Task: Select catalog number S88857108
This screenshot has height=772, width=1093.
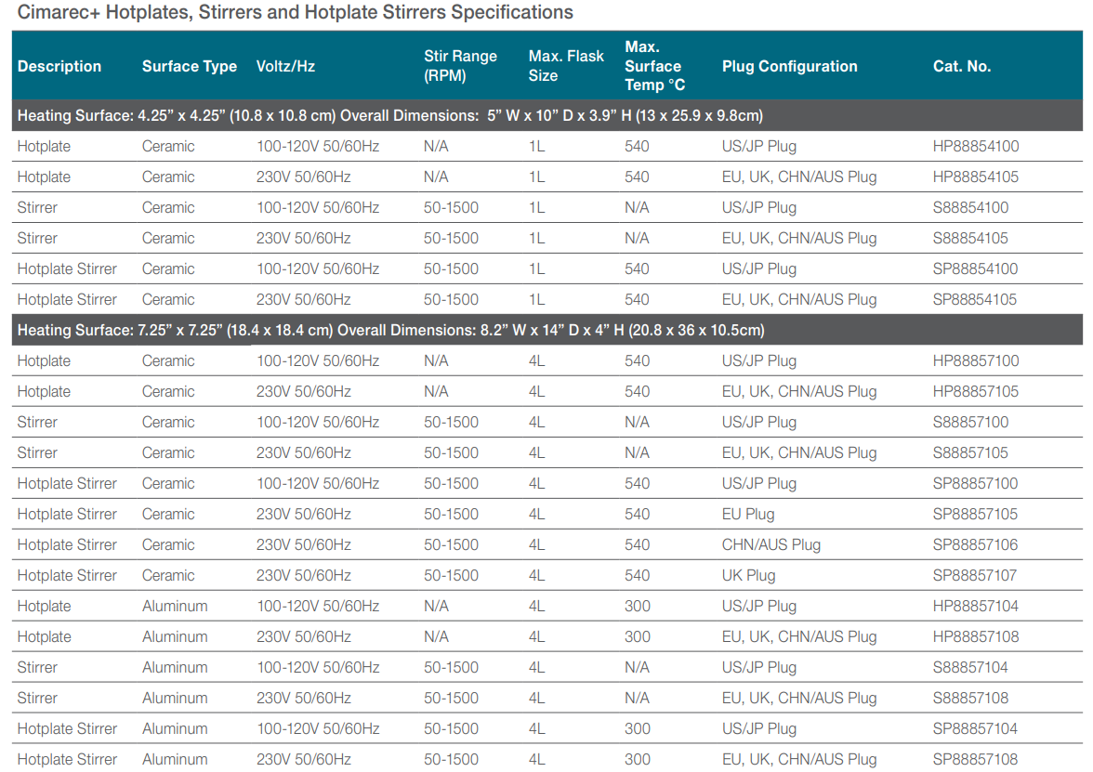Action: pyautogui.click(x=971, y=699)
